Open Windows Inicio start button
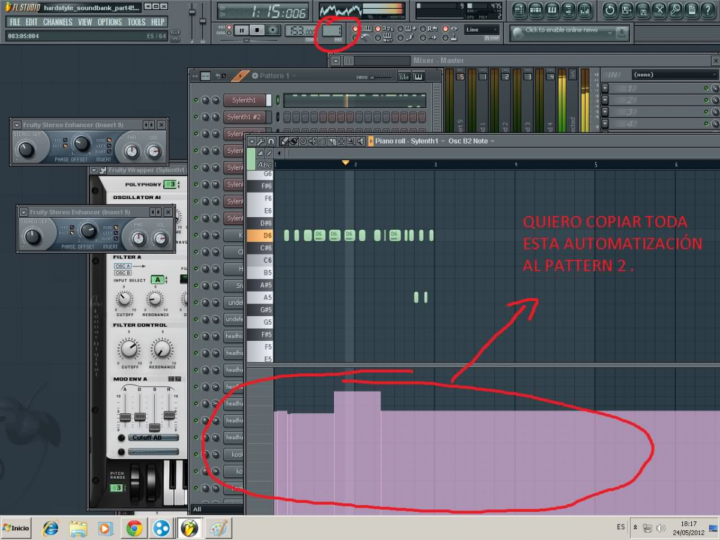This screenshot has width=720, height=540. point(16,528)
